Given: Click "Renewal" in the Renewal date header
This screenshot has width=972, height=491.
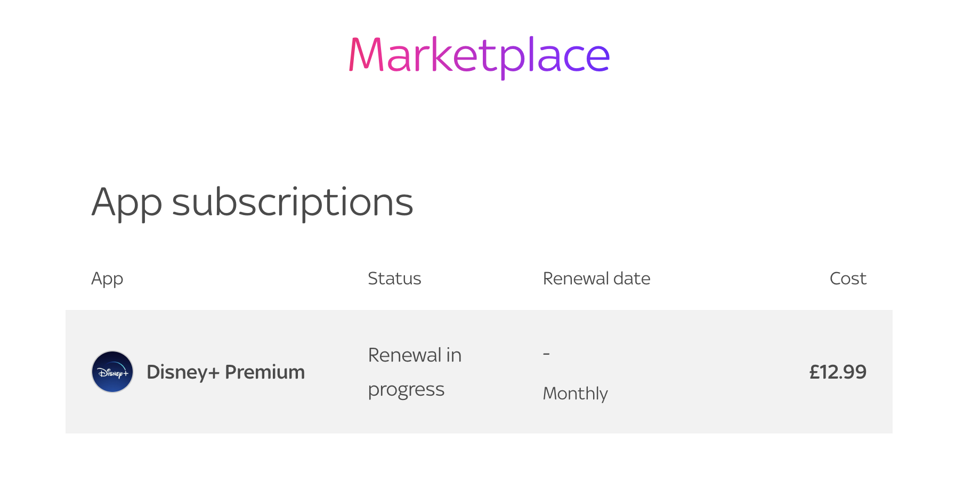Looking at the screenshot, I should click(576, 279).
